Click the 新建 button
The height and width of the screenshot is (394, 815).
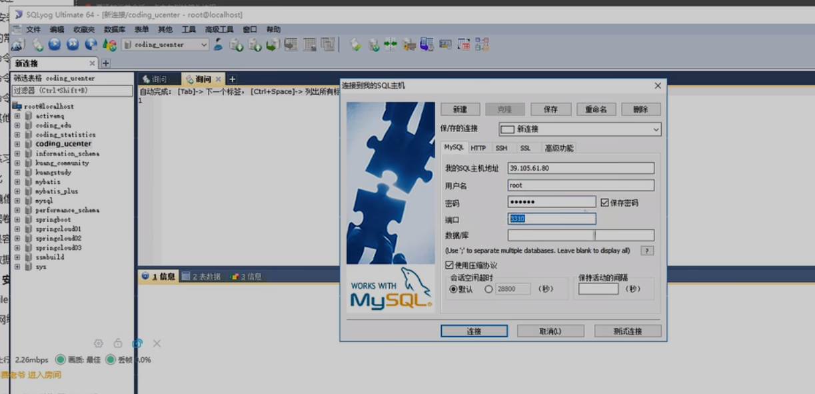coord(460,109)
